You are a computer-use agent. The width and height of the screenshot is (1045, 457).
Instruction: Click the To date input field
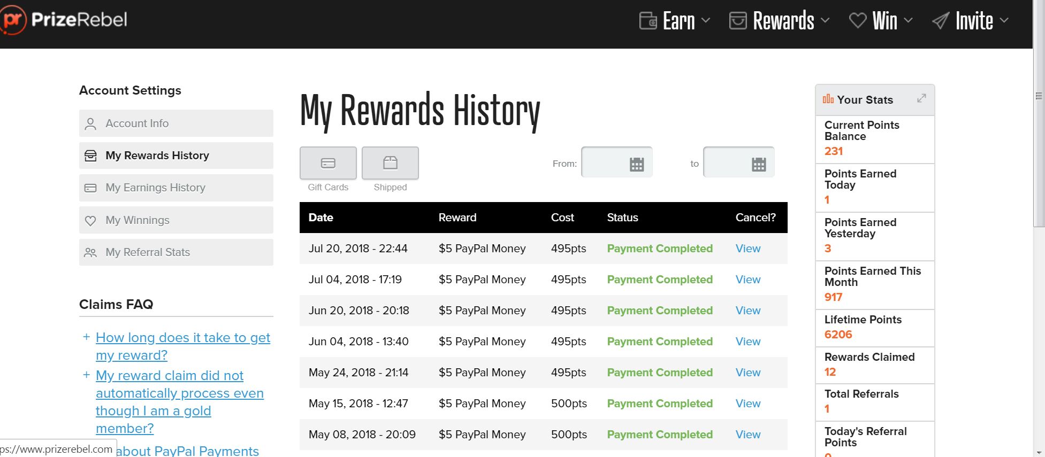(x=738, y=162)
